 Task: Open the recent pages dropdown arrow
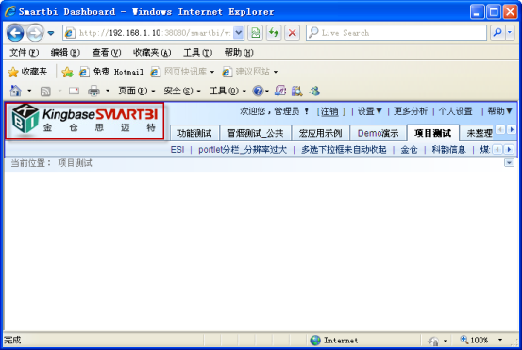[x=51, y=33]
